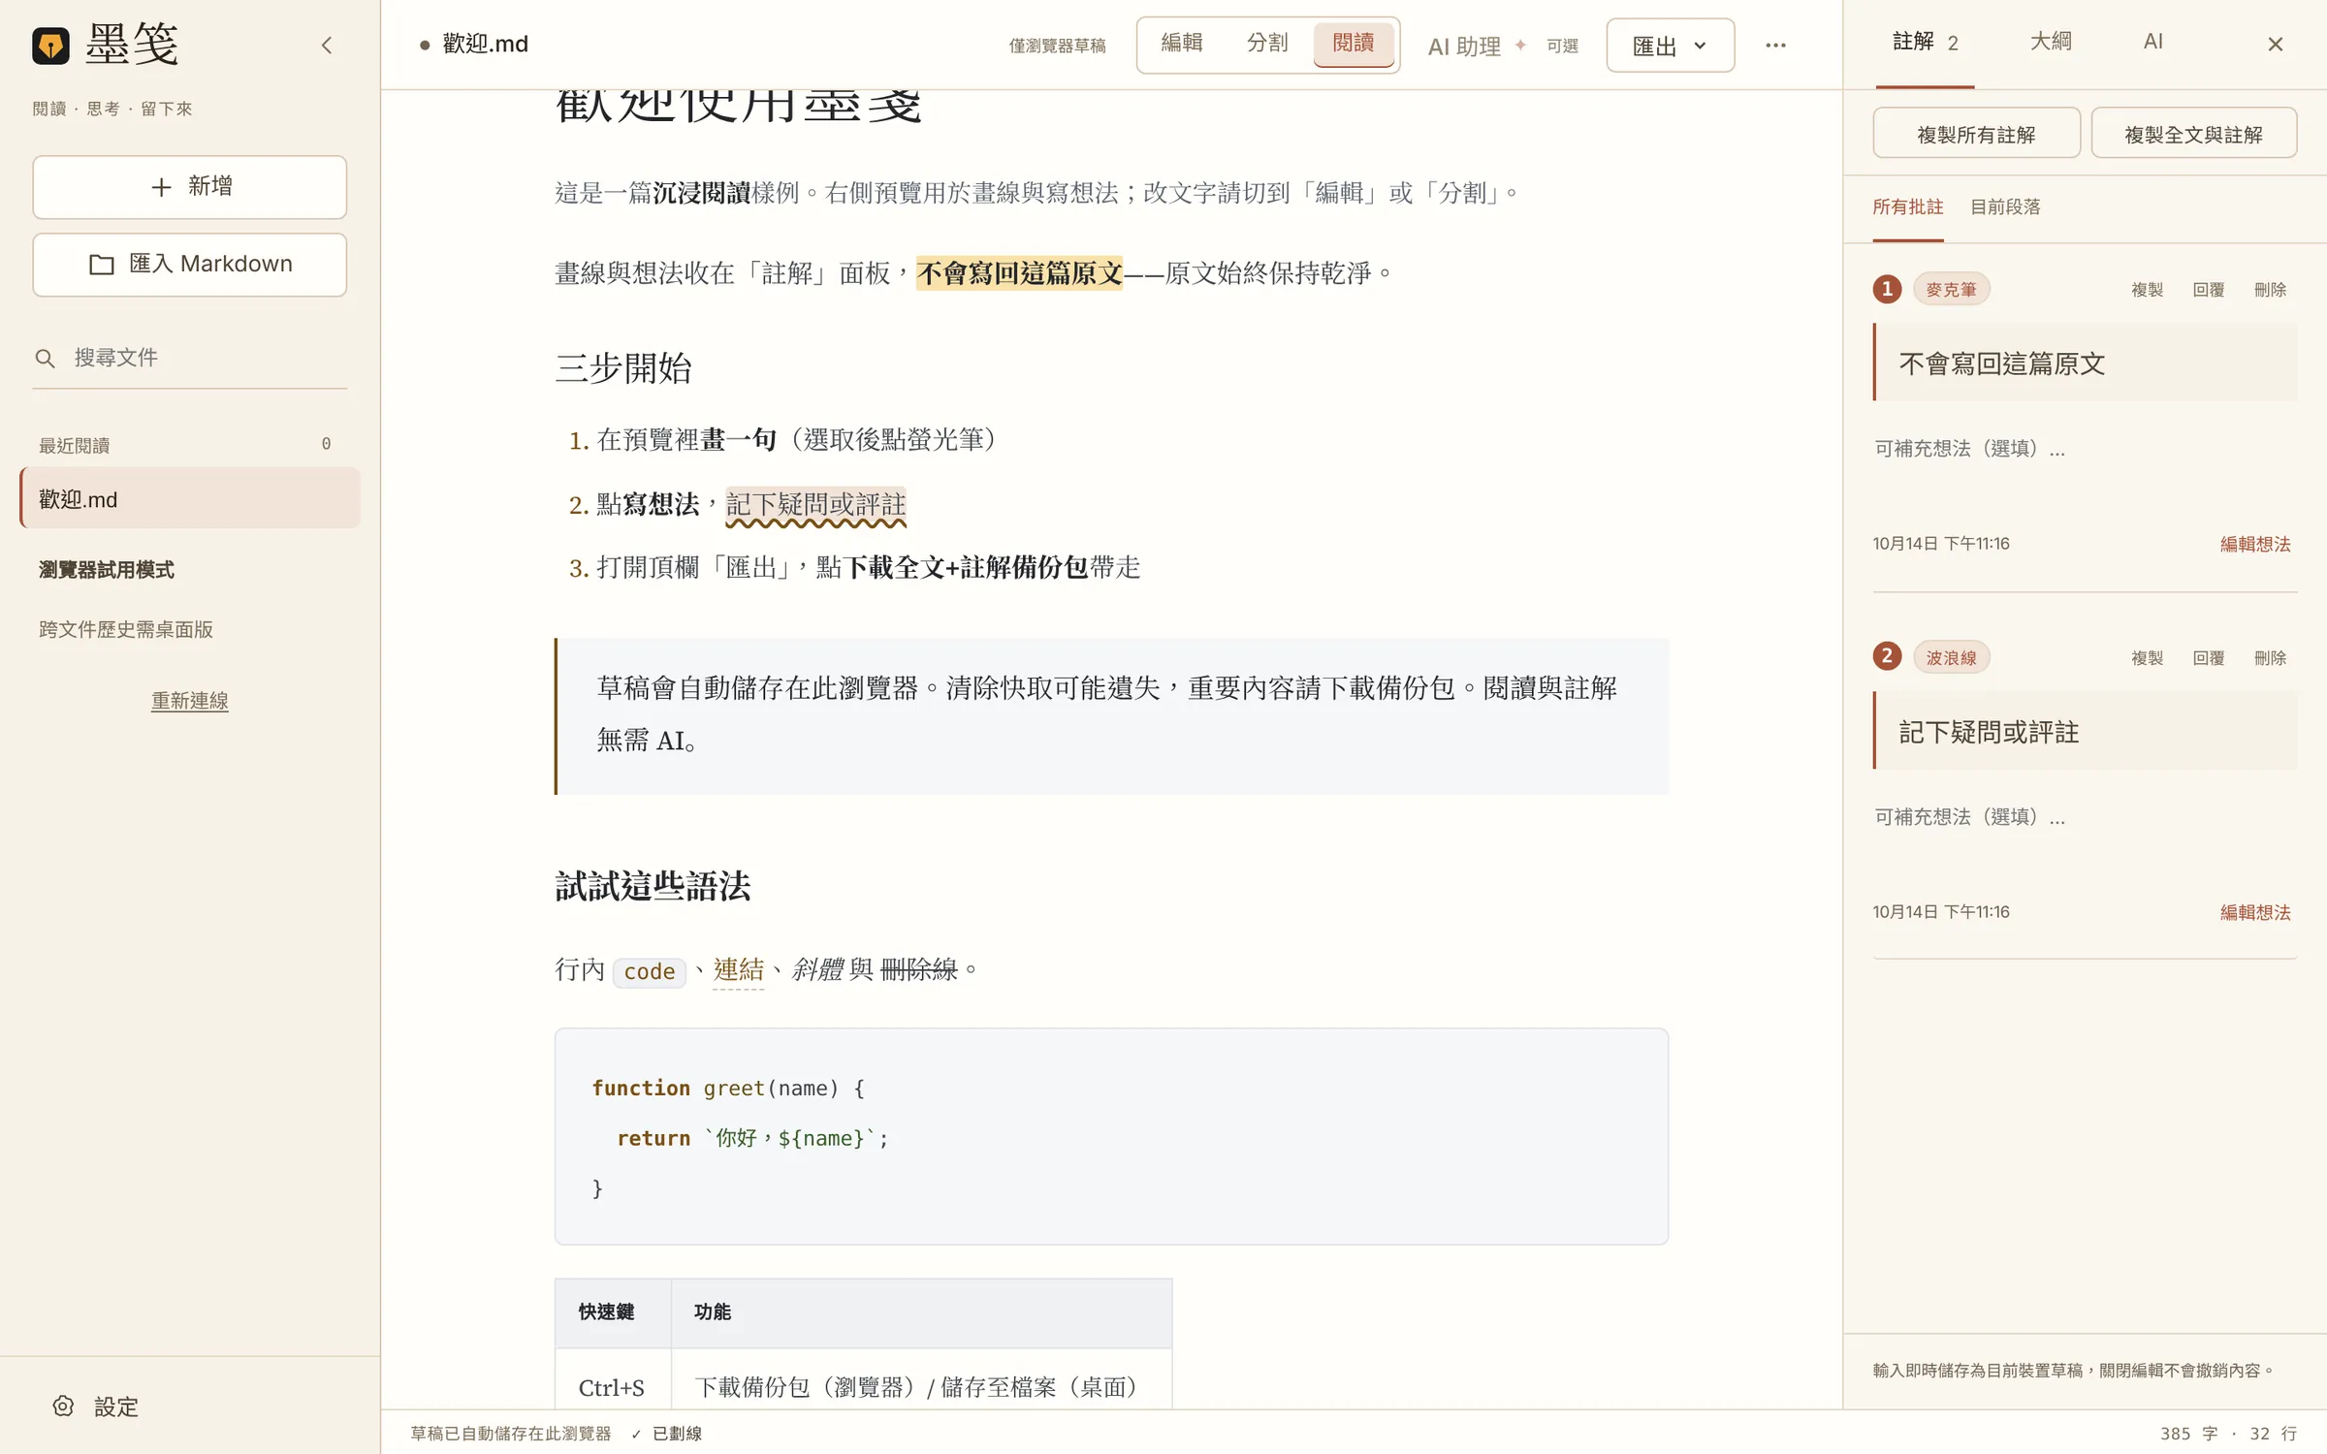The width and height of the screenshot is (2327, 1454).
Task: Click 複製所有註解 button
Action: pos(1976,134)
